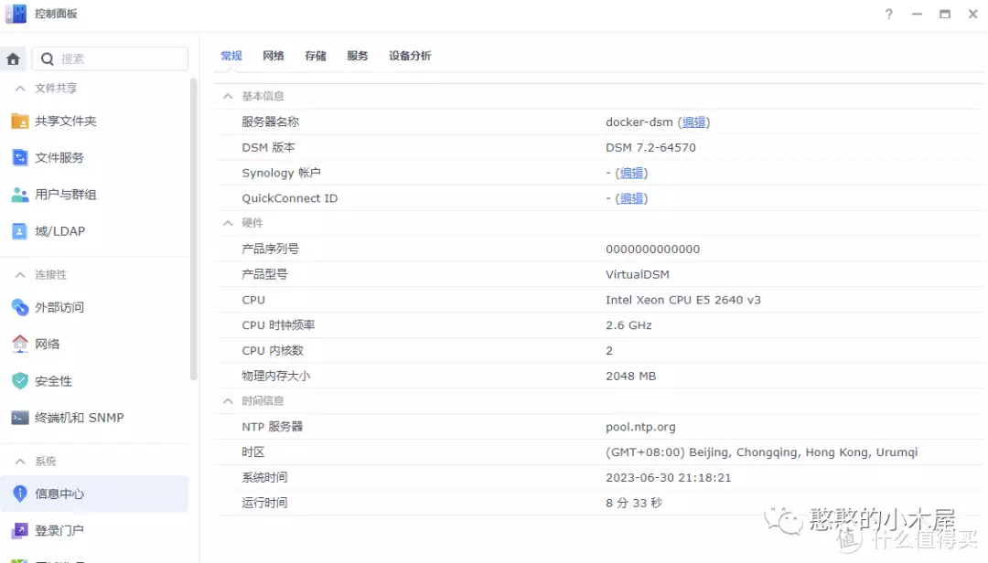
Task: Select the serial number 0000000000000
Action: (653, 249)
